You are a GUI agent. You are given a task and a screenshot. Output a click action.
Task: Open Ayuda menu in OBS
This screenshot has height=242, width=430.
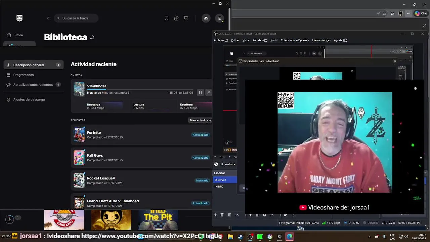(x=340, y=40)
